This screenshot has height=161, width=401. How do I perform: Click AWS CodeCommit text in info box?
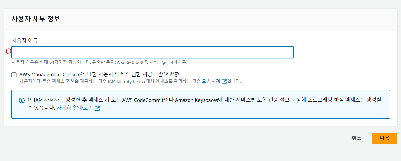coord(142,100)
